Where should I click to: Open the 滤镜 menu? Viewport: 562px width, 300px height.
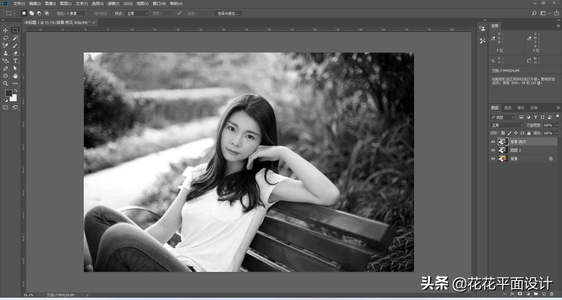coord(113,4)
